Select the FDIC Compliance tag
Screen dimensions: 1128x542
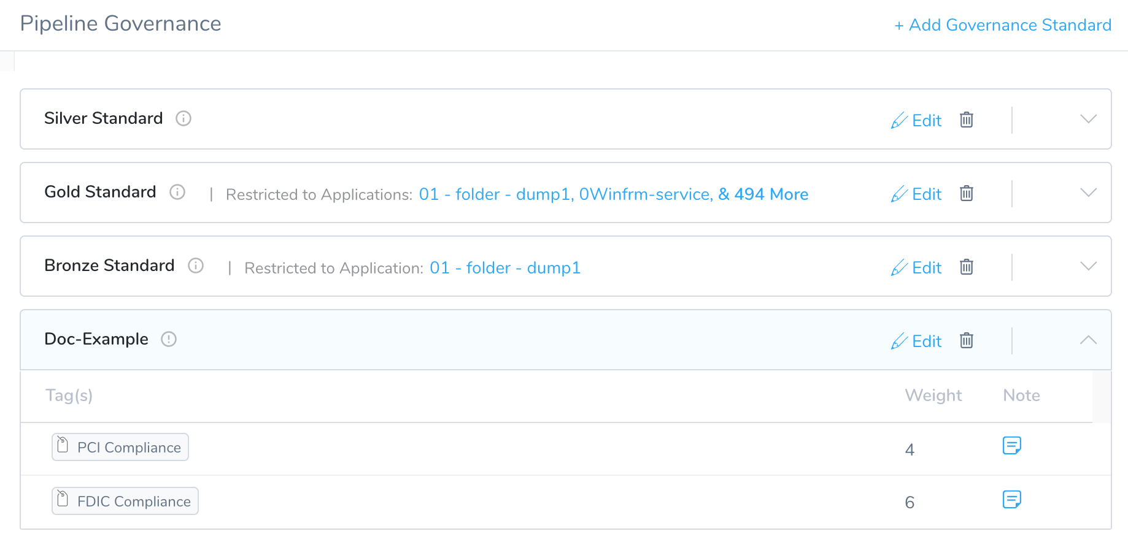(125, 501)
